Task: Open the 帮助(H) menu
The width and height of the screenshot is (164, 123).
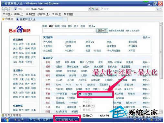Action: click(x=68, y=14)
